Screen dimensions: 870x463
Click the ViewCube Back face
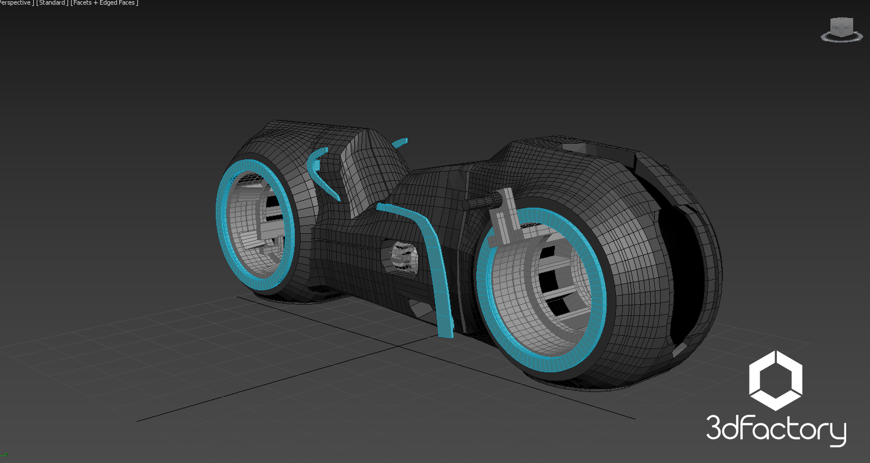click(848, 27)
